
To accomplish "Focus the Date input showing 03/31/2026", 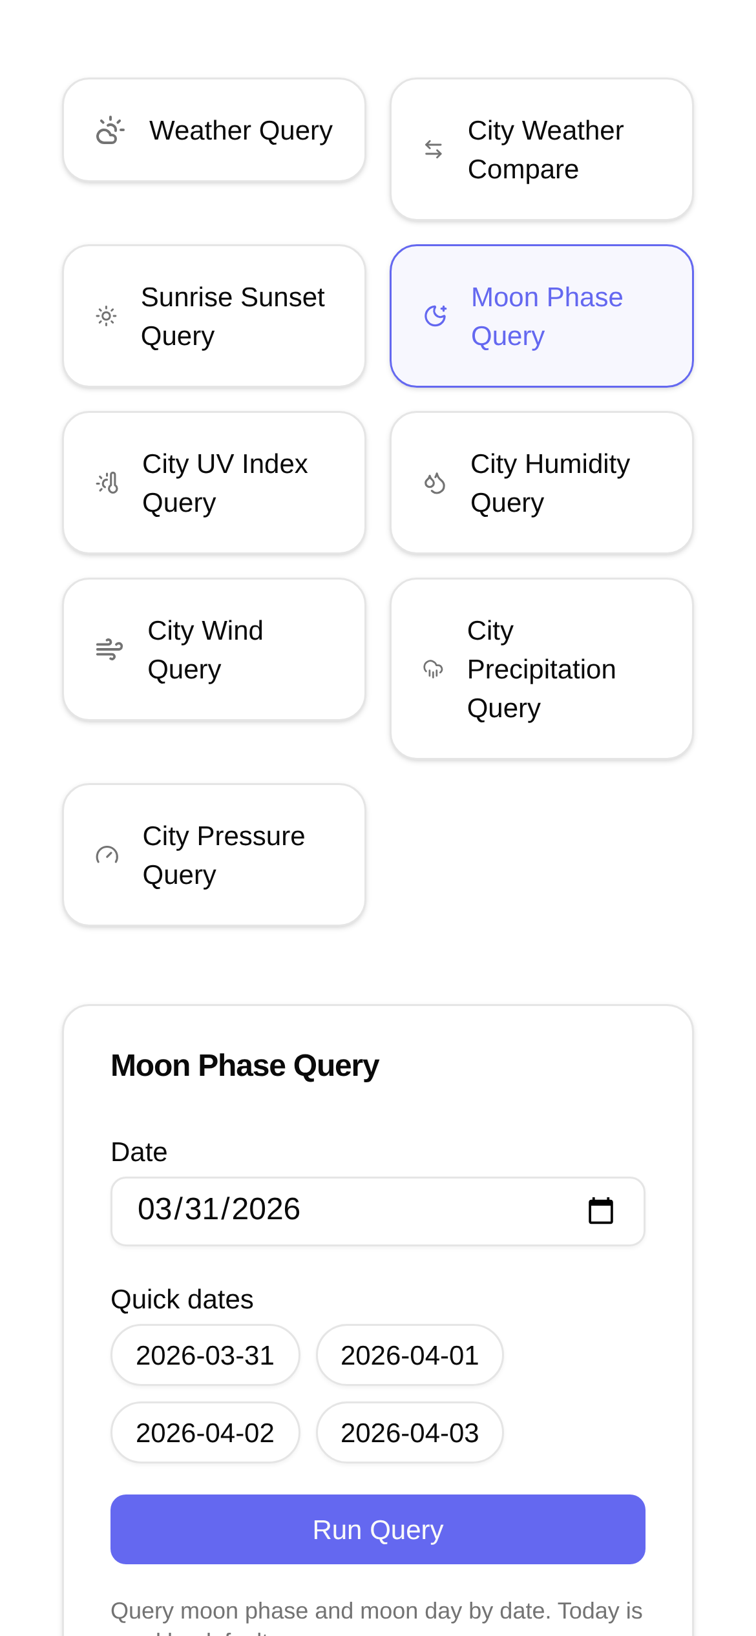I will point(323,1211).
